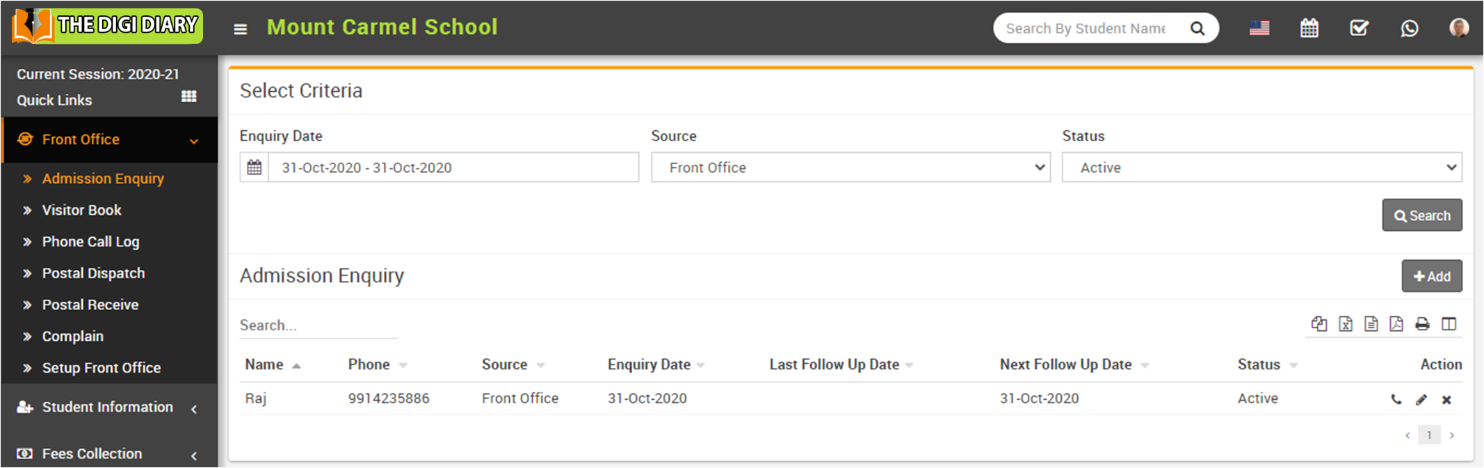Edit Raj's enquiry with pencil icon
The height and width of the screenshot is (468, 1484).
point(1421,400)
